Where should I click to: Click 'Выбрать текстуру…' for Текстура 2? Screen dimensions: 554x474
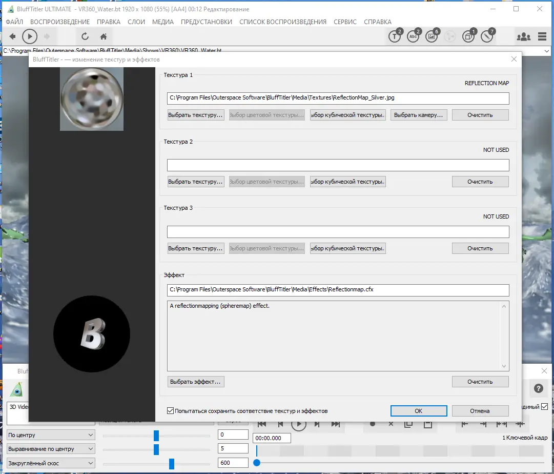coord(196,182)
